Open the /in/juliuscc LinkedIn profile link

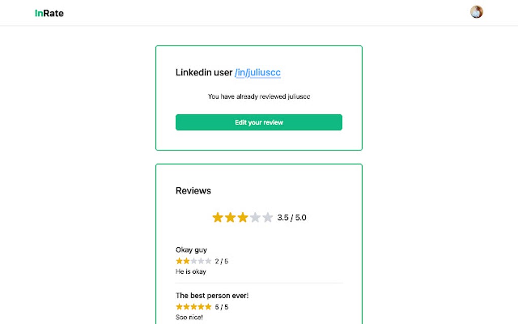click(257, 73)
